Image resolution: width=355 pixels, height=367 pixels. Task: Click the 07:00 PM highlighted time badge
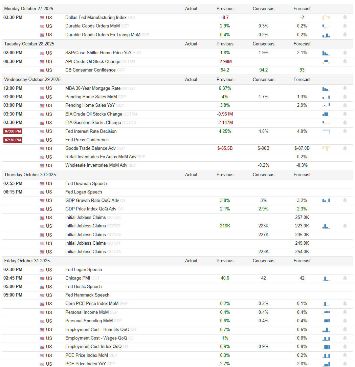pyautogui.click(x=13, y=131)
